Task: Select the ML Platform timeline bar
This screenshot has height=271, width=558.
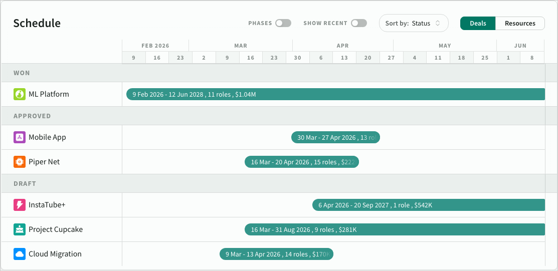Action: 335,94
